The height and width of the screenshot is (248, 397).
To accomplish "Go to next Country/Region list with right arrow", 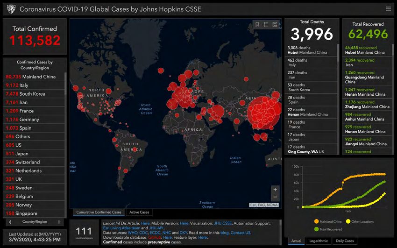I will tap(59, 222).
